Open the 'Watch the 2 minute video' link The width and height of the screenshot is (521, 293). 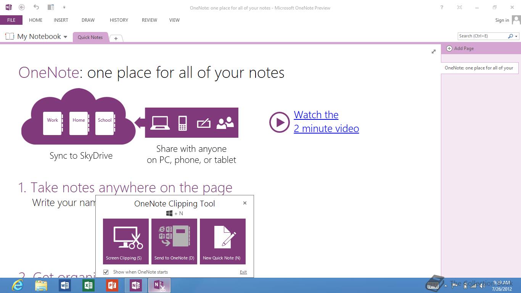(x=326, y=122)
